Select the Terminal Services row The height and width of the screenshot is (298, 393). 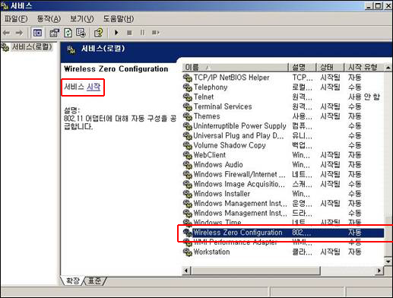pyautogui.click(x=284, y=106)
